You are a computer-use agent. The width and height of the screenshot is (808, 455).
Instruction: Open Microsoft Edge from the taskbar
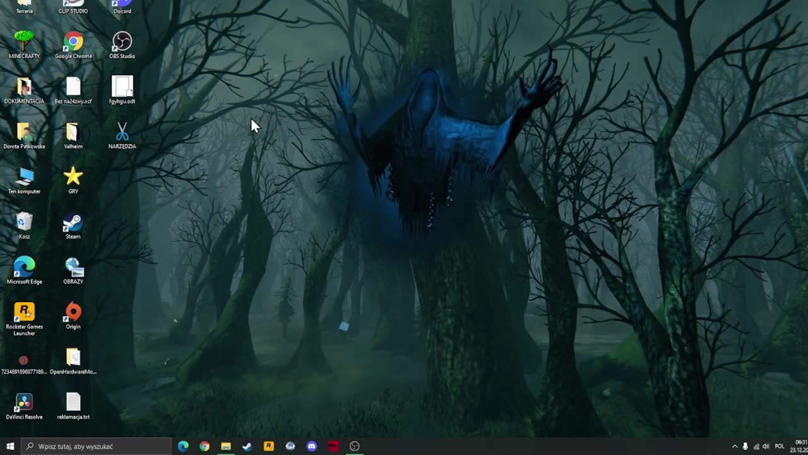pyautogui.click(x=183, y=446)
